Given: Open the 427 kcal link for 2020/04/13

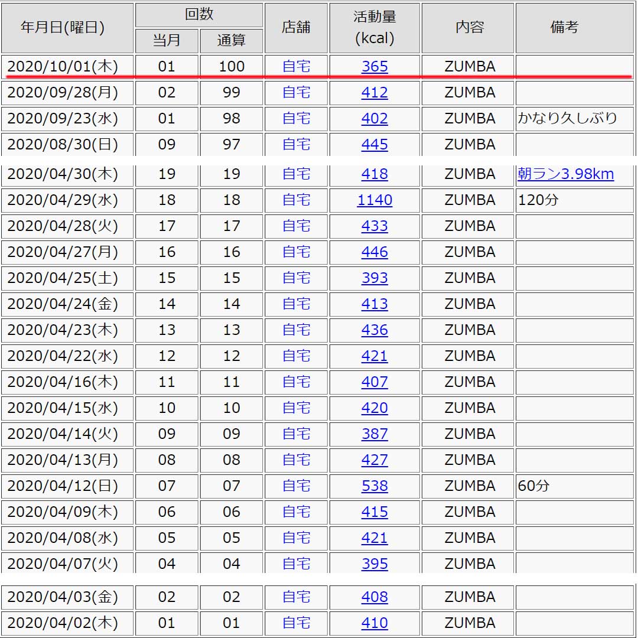Looking at the screenshot, I should click(x=375, y=460).
